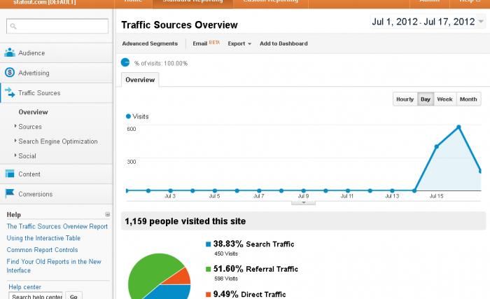The image size is (490, 299).
Task: Open Find Your Old Reports link
Action: click(54, 266)
